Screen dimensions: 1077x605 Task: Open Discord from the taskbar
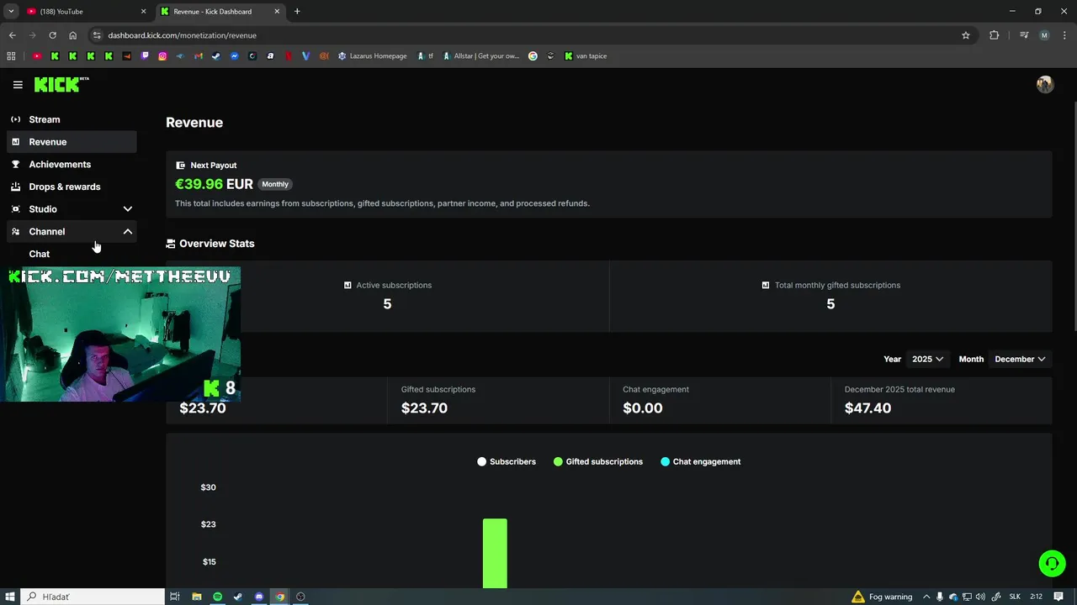[259, 597]
